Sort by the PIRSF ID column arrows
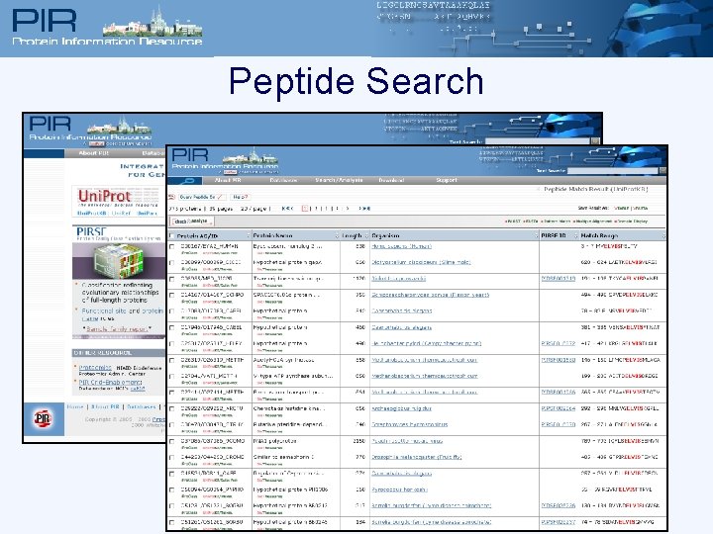This screenshot has width=713, height=534. 575,235
